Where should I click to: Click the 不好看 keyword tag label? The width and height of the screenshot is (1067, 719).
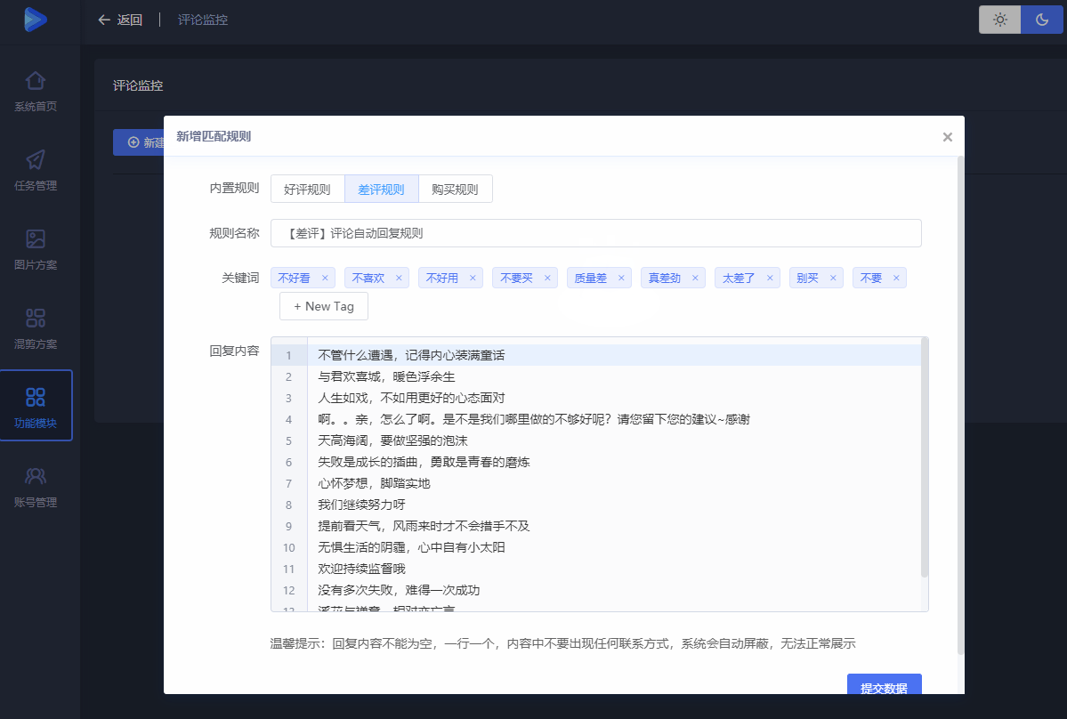[x=294, y=278]
